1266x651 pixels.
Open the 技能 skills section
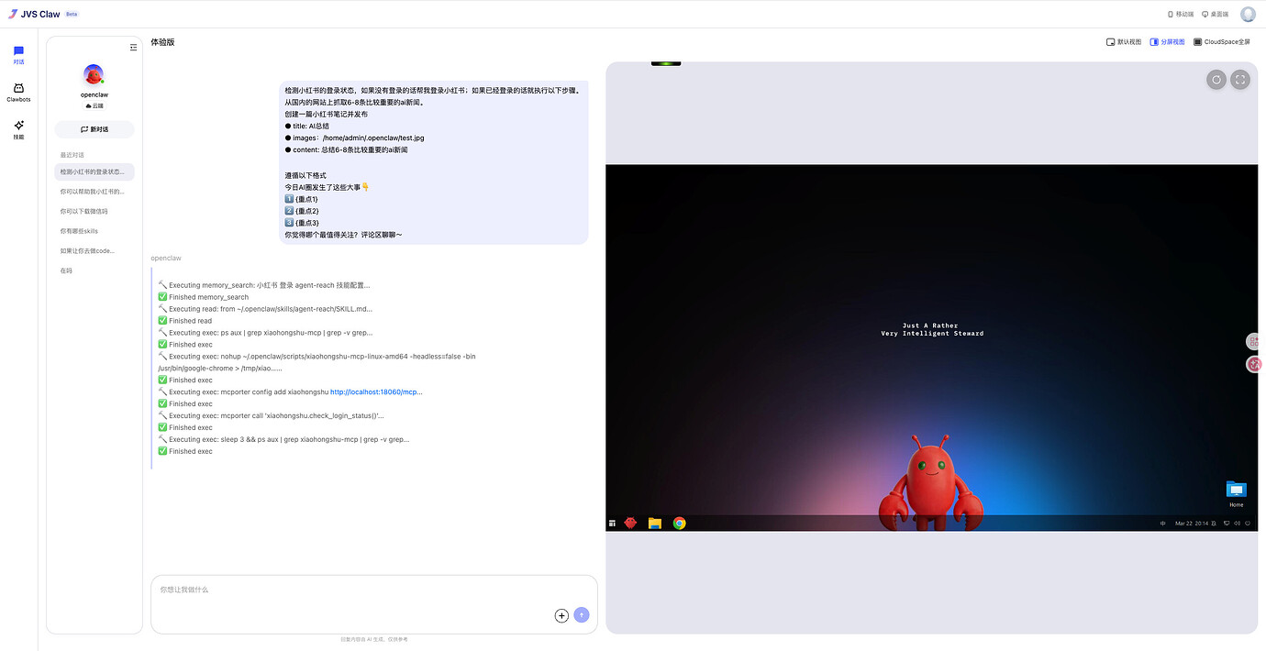tap(18, 129)
